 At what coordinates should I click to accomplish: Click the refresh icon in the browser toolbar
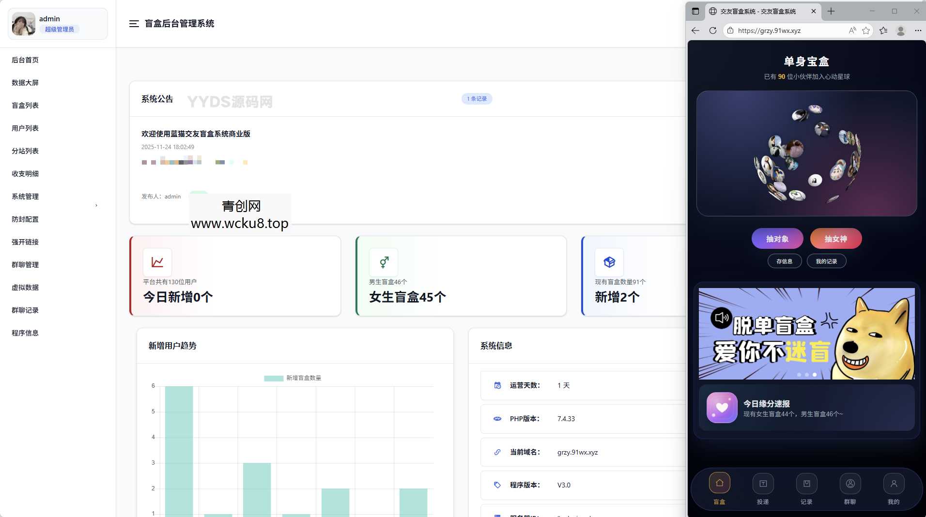click(x=713, y=30)
